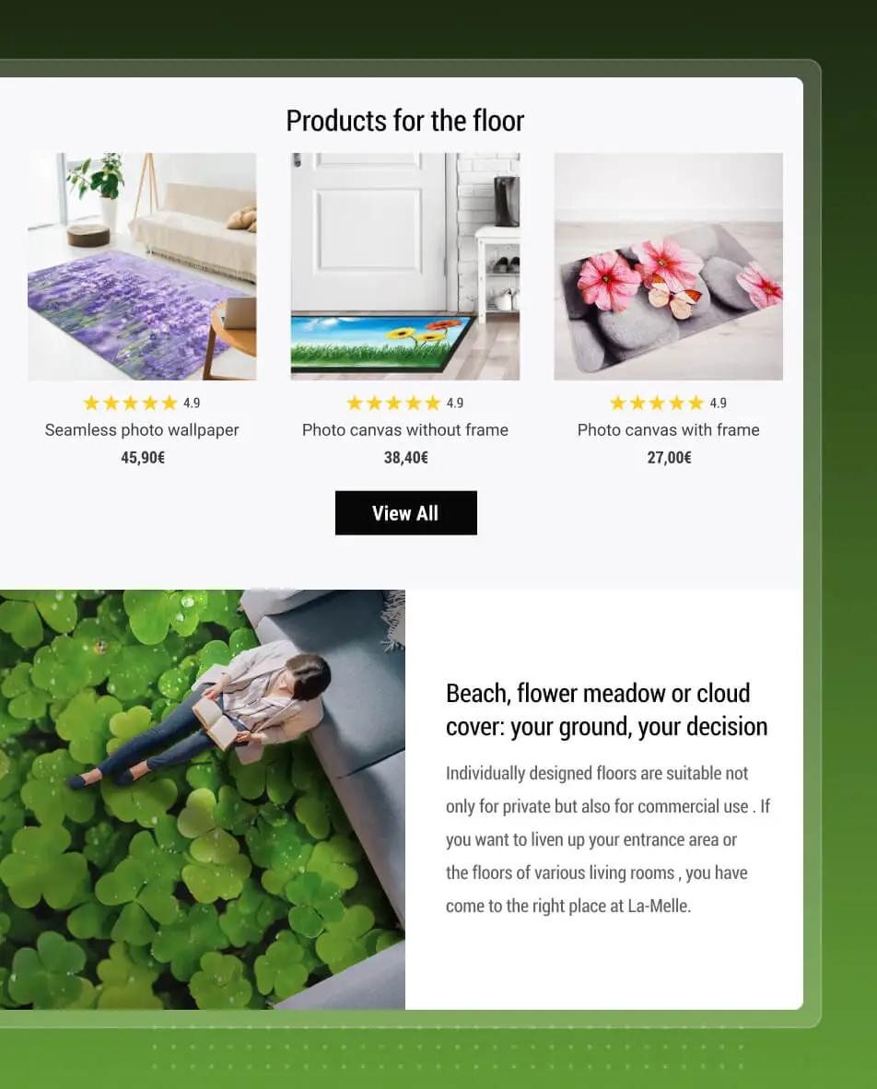Click first star of Photo canvas with frame rating

[617, 403]
